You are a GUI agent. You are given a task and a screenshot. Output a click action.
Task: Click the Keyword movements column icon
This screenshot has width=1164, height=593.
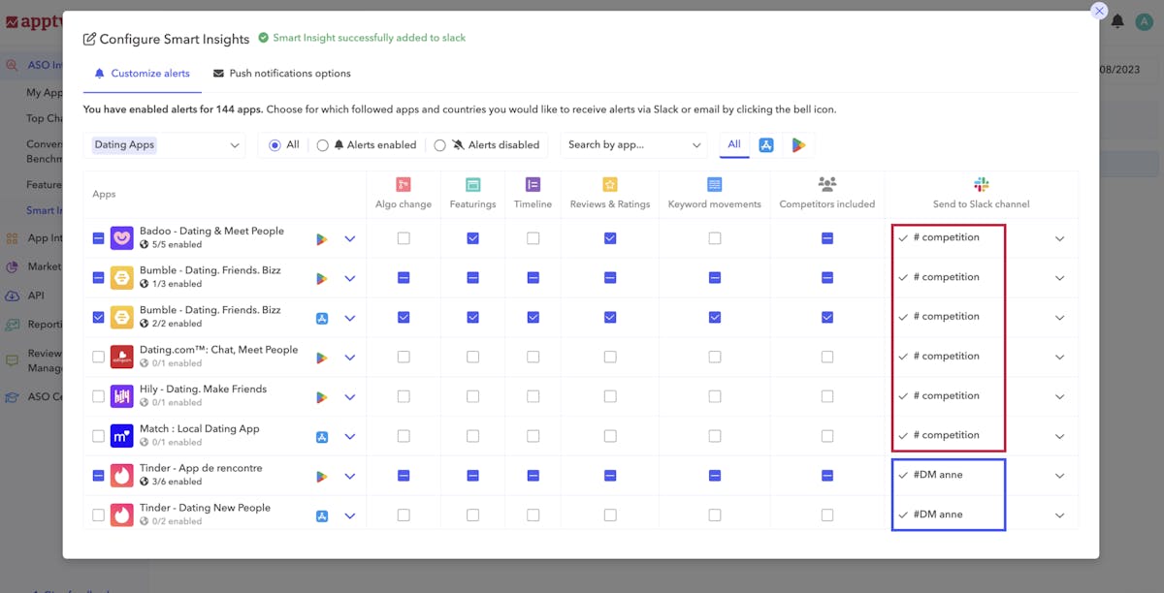[x=714, y=182]
